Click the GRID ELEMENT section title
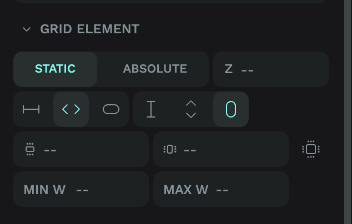This screenshot has width=352, height=224. (x=89, y=29)
